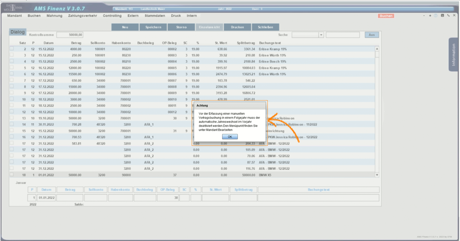Viewport: 460px width, 241px height.
Task: Open help via the question mark icon
Action: [436, 15]
